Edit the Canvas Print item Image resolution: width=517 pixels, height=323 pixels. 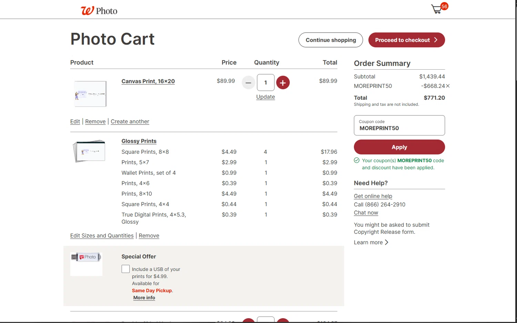tap(75, 121)
